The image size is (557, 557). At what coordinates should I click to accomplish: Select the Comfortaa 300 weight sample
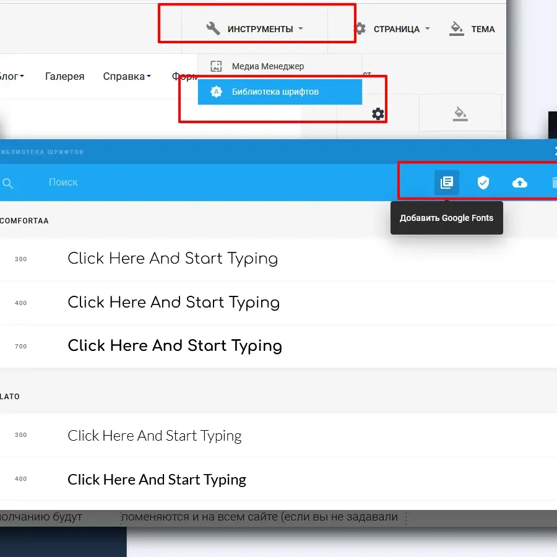pos(173,259)
